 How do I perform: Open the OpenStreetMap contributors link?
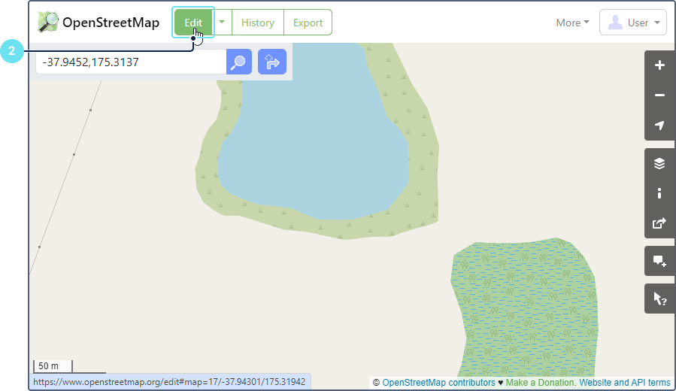coord(438,383)
